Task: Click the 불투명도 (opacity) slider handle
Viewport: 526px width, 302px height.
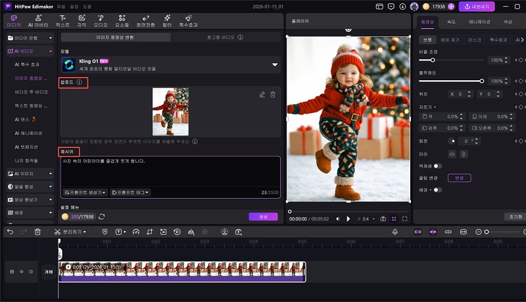Action: 482,81
